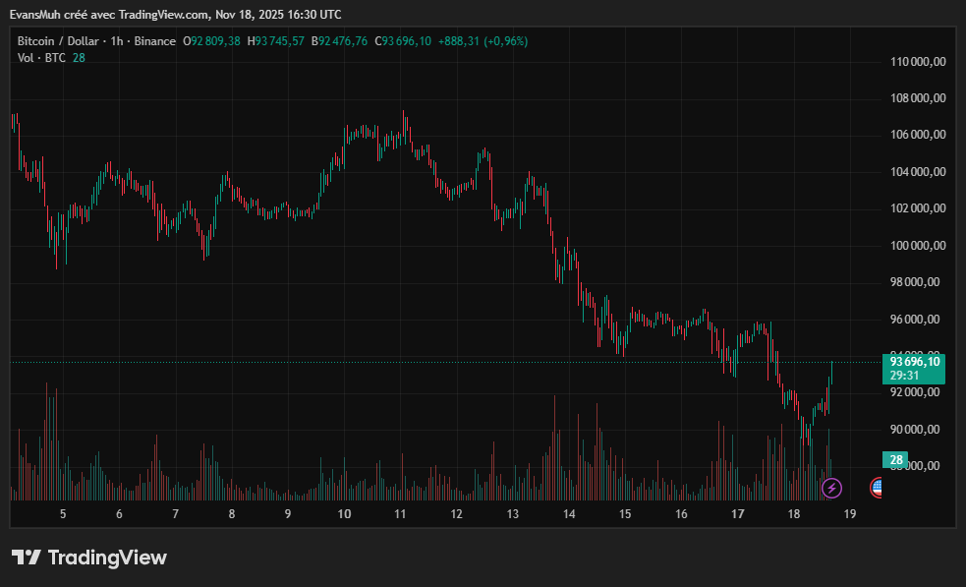Image resolution: width=966 pixels, height=587 pixels.
Task: Click the 108 000,00 price axis label
Action: [x=918, y=98]
